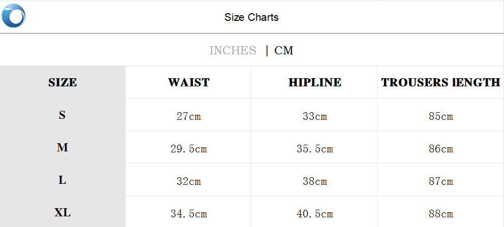Click the L size row label

click(x=62, y=180)
